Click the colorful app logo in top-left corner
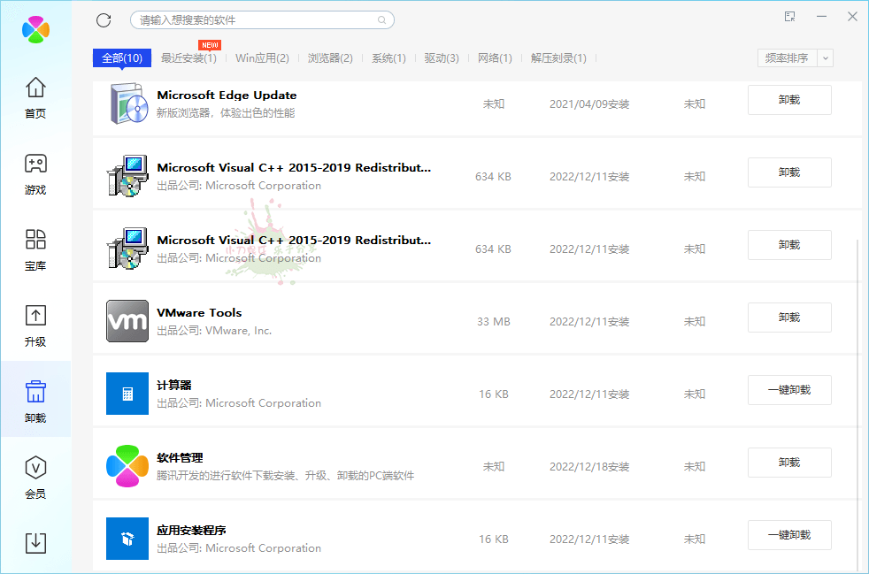The width and height of the screenshot is (869, 574). pos(35,29)
